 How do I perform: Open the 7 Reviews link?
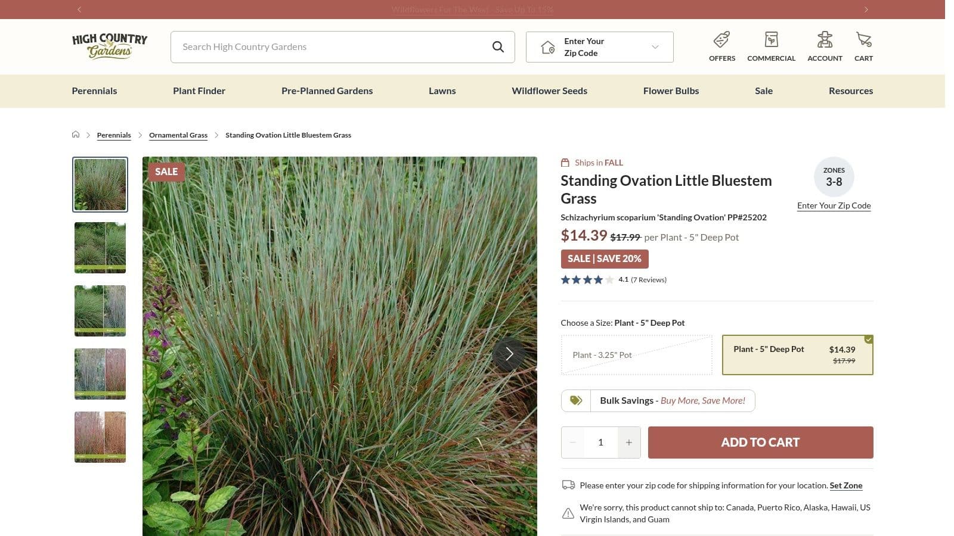[x=649, y=280]
